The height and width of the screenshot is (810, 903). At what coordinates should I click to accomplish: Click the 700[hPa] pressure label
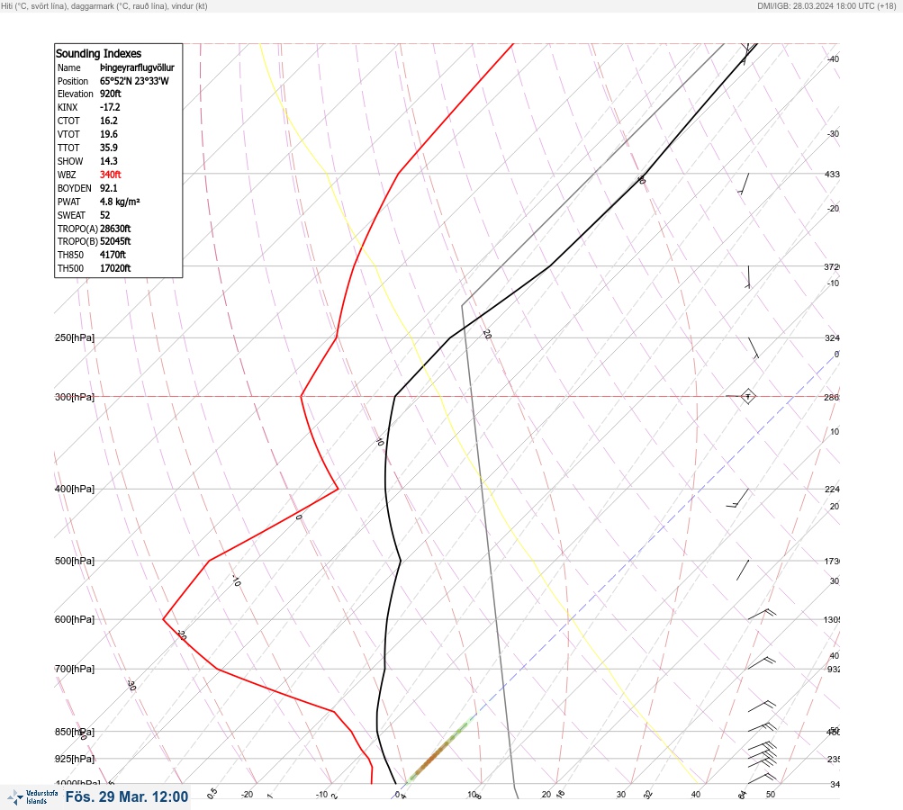click(x=75, y=669)
